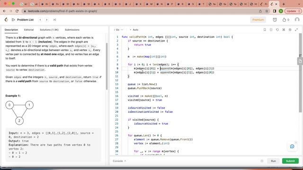Close the active browser tab
The height and width of the screenshot is (170, 303).
pyautogui.click(x=276, y=4)
